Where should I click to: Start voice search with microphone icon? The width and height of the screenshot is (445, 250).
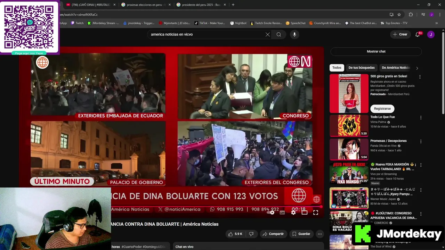[x=294, y=34]
